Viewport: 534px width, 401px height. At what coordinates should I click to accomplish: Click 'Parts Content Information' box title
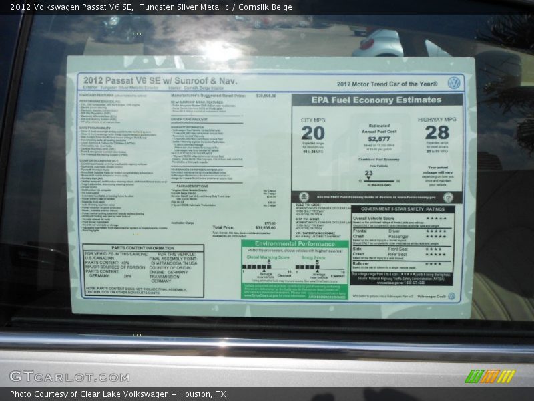point(143,248)
